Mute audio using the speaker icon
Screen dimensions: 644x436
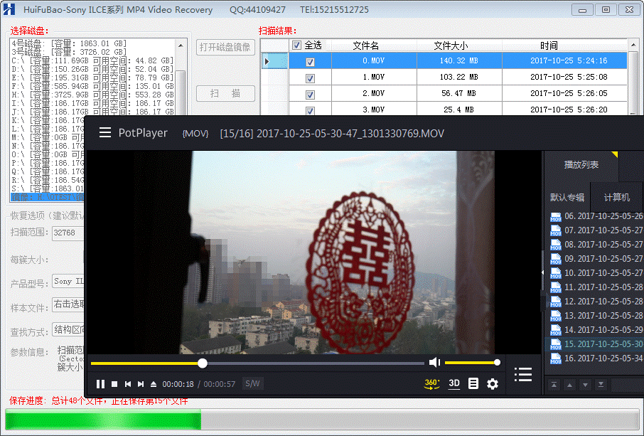point(434,363)
